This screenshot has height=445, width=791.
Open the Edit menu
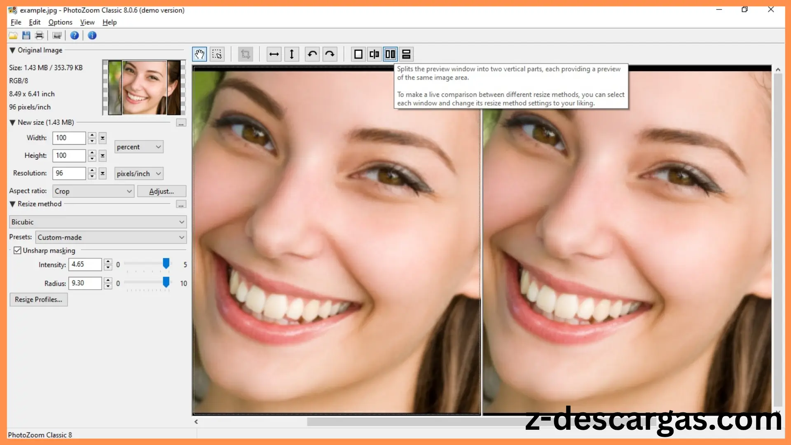click(35, 22)
